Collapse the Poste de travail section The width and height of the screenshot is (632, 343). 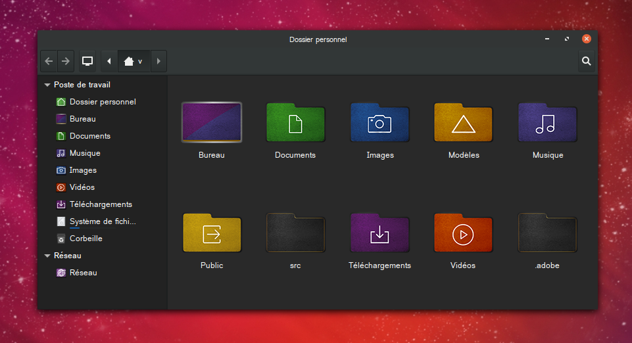(x=47, y=85)
